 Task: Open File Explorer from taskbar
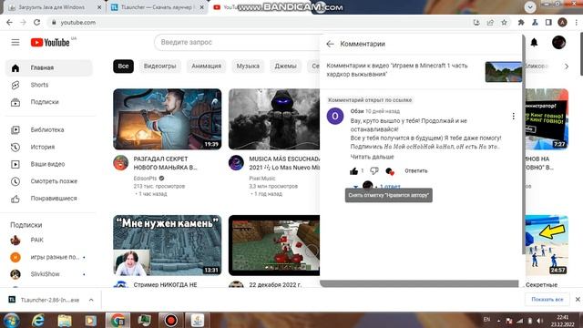[x=65, y=320]
